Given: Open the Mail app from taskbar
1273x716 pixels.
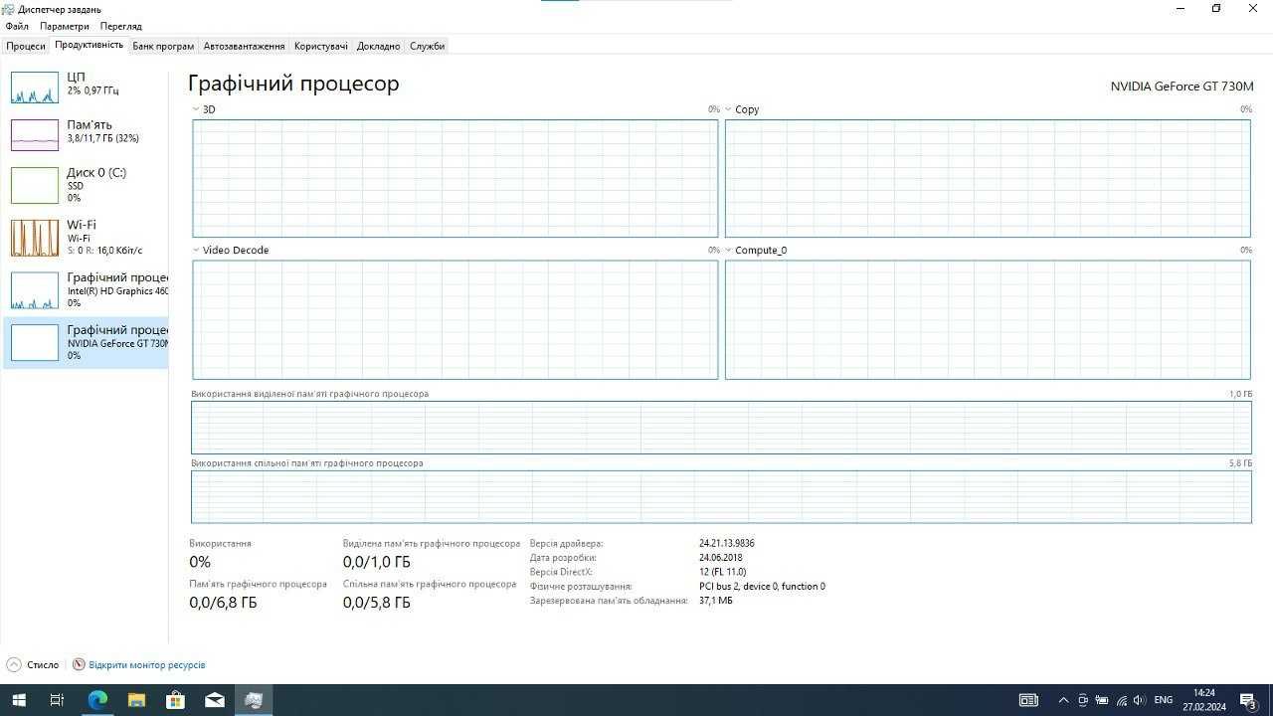Looking at the screenshot, I should [x=214, y=700].
